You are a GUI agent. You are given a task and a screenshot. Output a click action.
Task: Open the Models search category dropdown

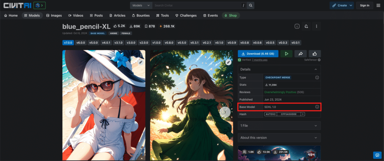tap(142, 5)
